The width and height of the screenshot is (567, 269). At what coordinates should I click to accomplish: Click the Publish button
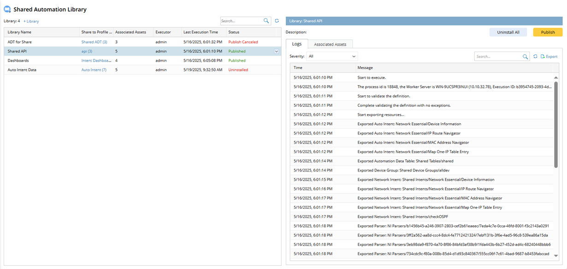pyautogui.click(x=548, y=32)
